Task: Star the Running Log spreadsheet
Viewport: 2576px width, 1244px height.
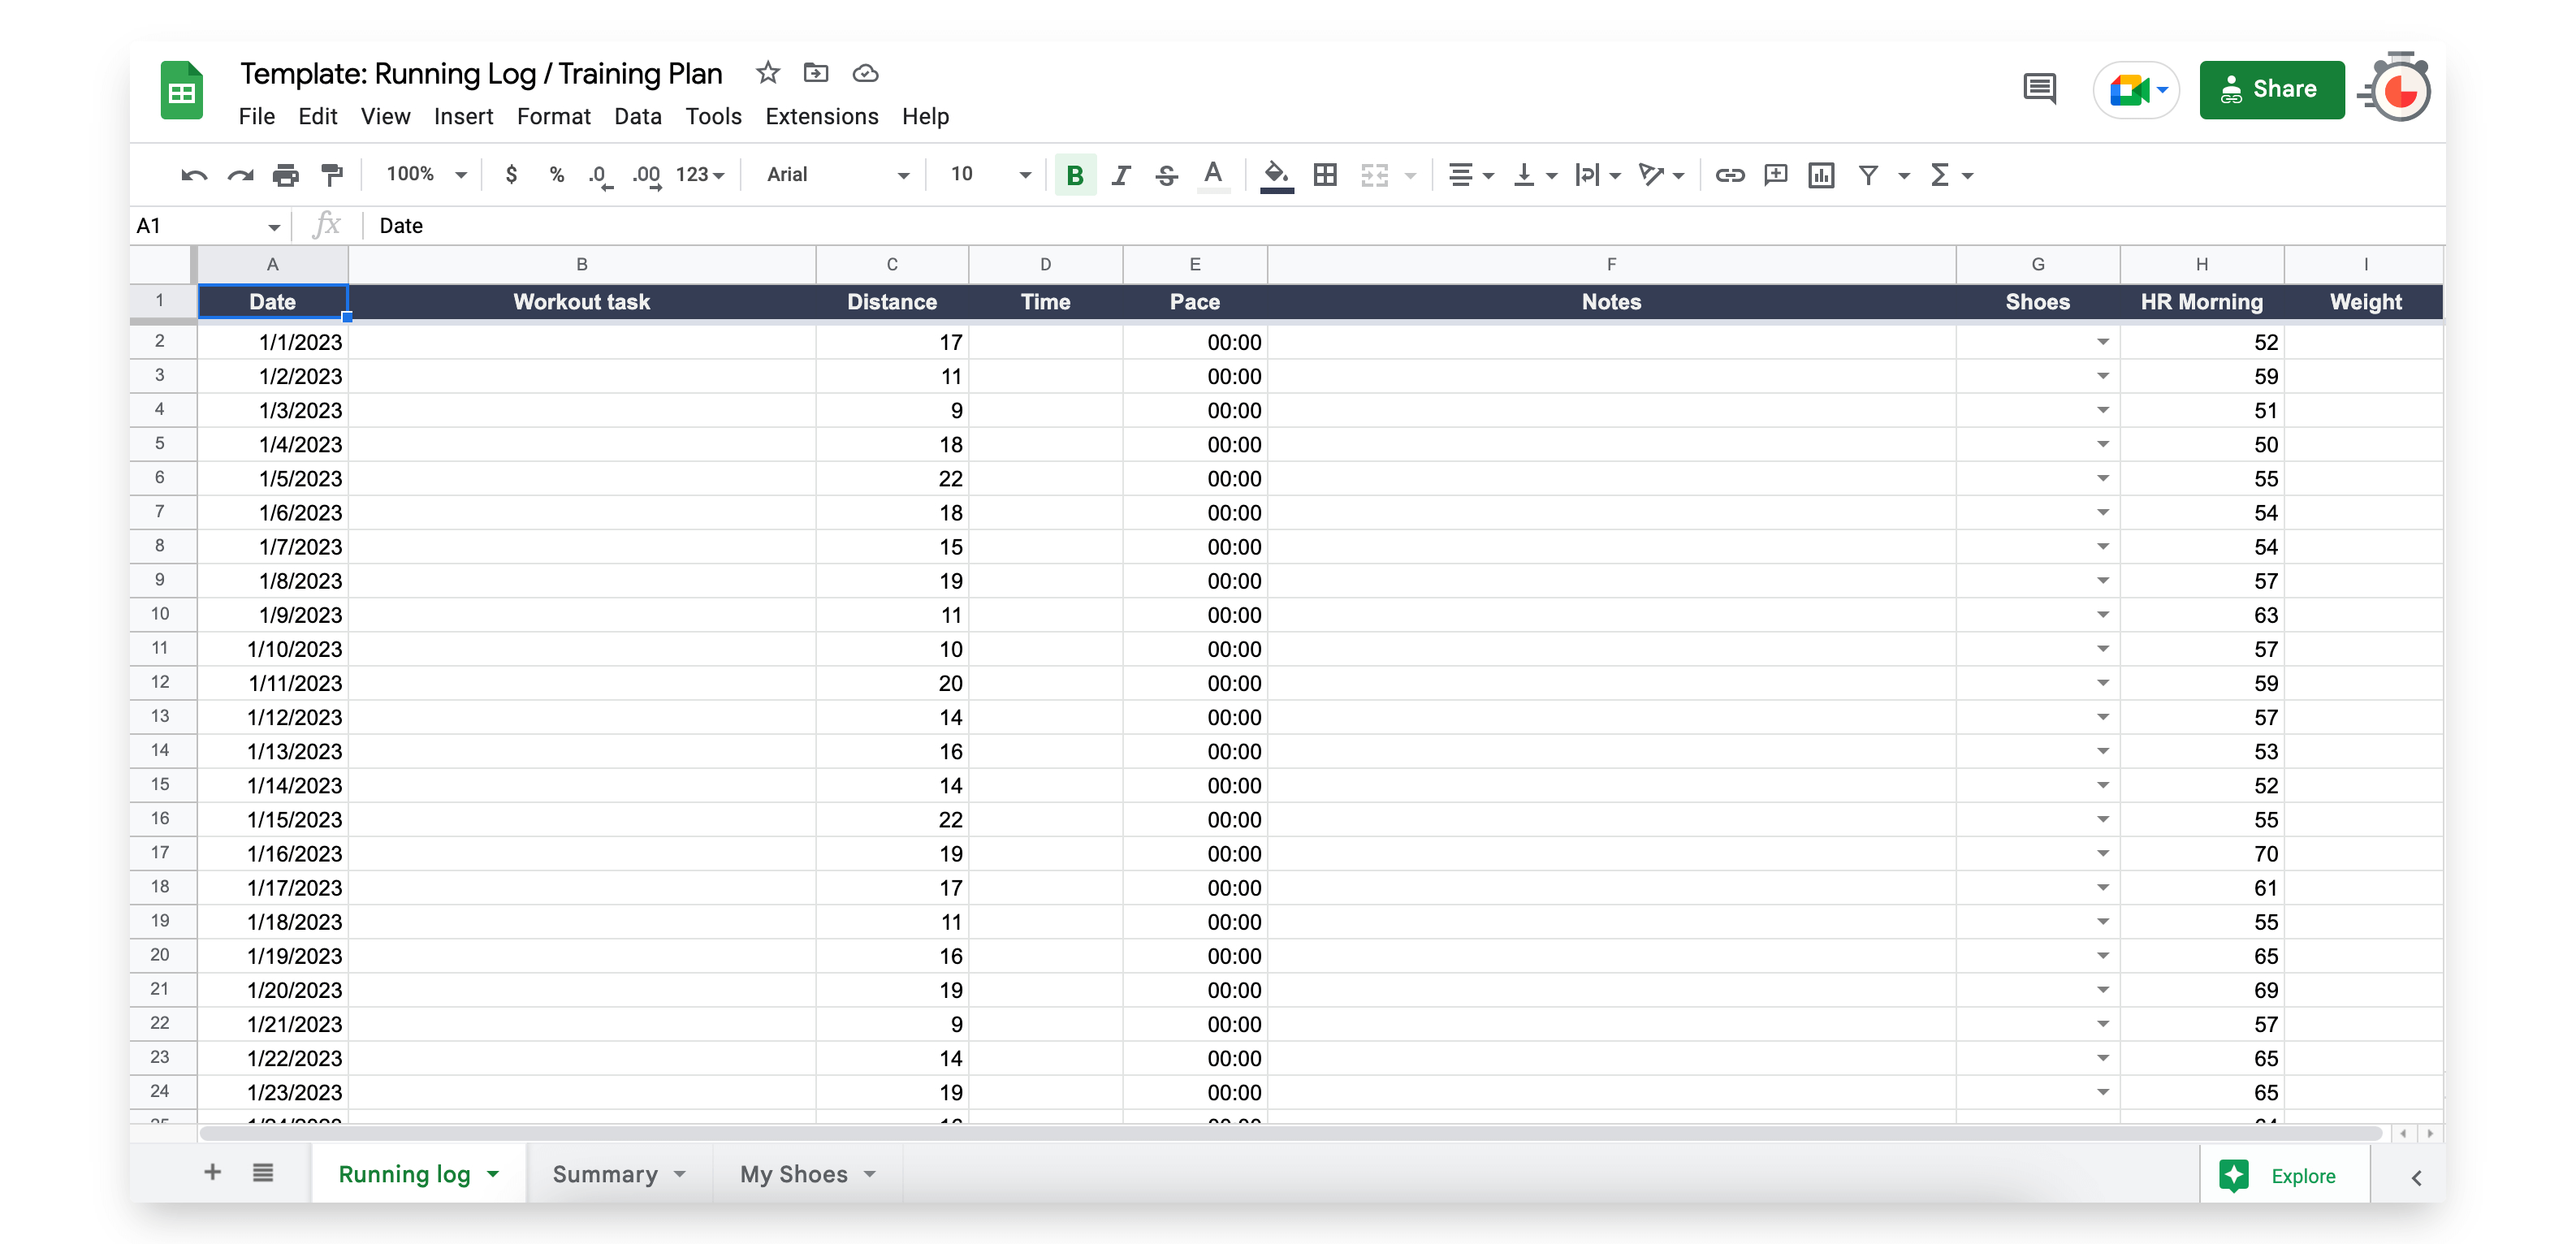Action: [x=767, y=73]
